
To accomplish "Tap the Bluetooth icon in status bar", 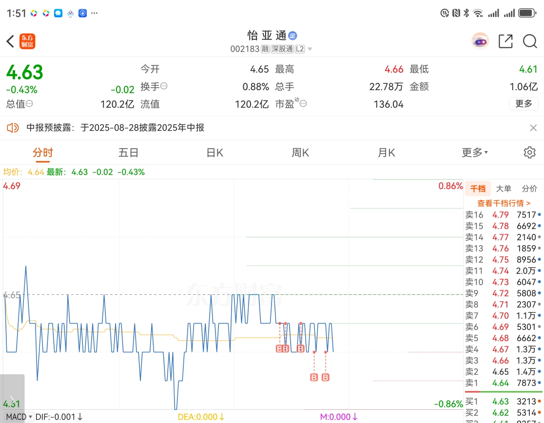I will pos(466,13).
